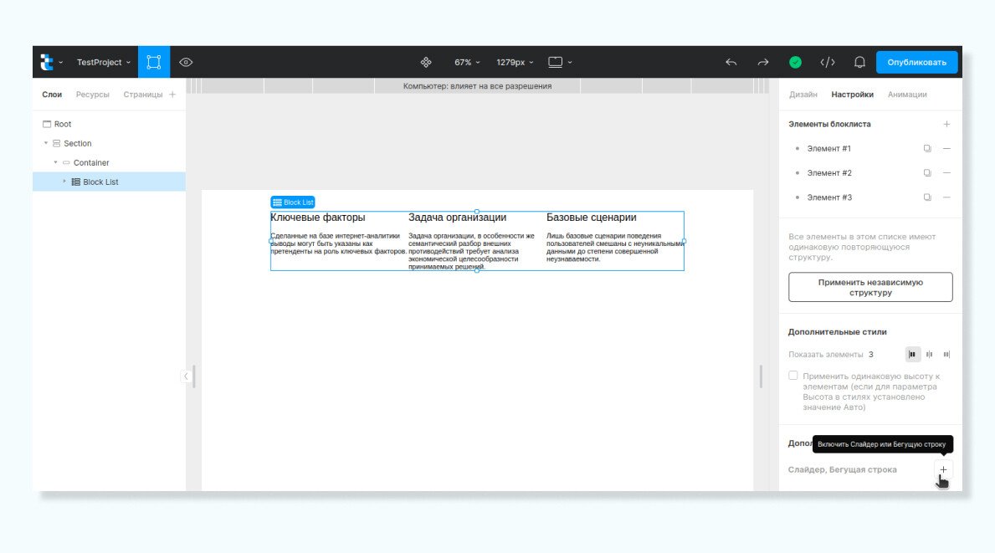Open the Дизайн tab
This screenshot has width=995, height=553.
tap(803, 95)
